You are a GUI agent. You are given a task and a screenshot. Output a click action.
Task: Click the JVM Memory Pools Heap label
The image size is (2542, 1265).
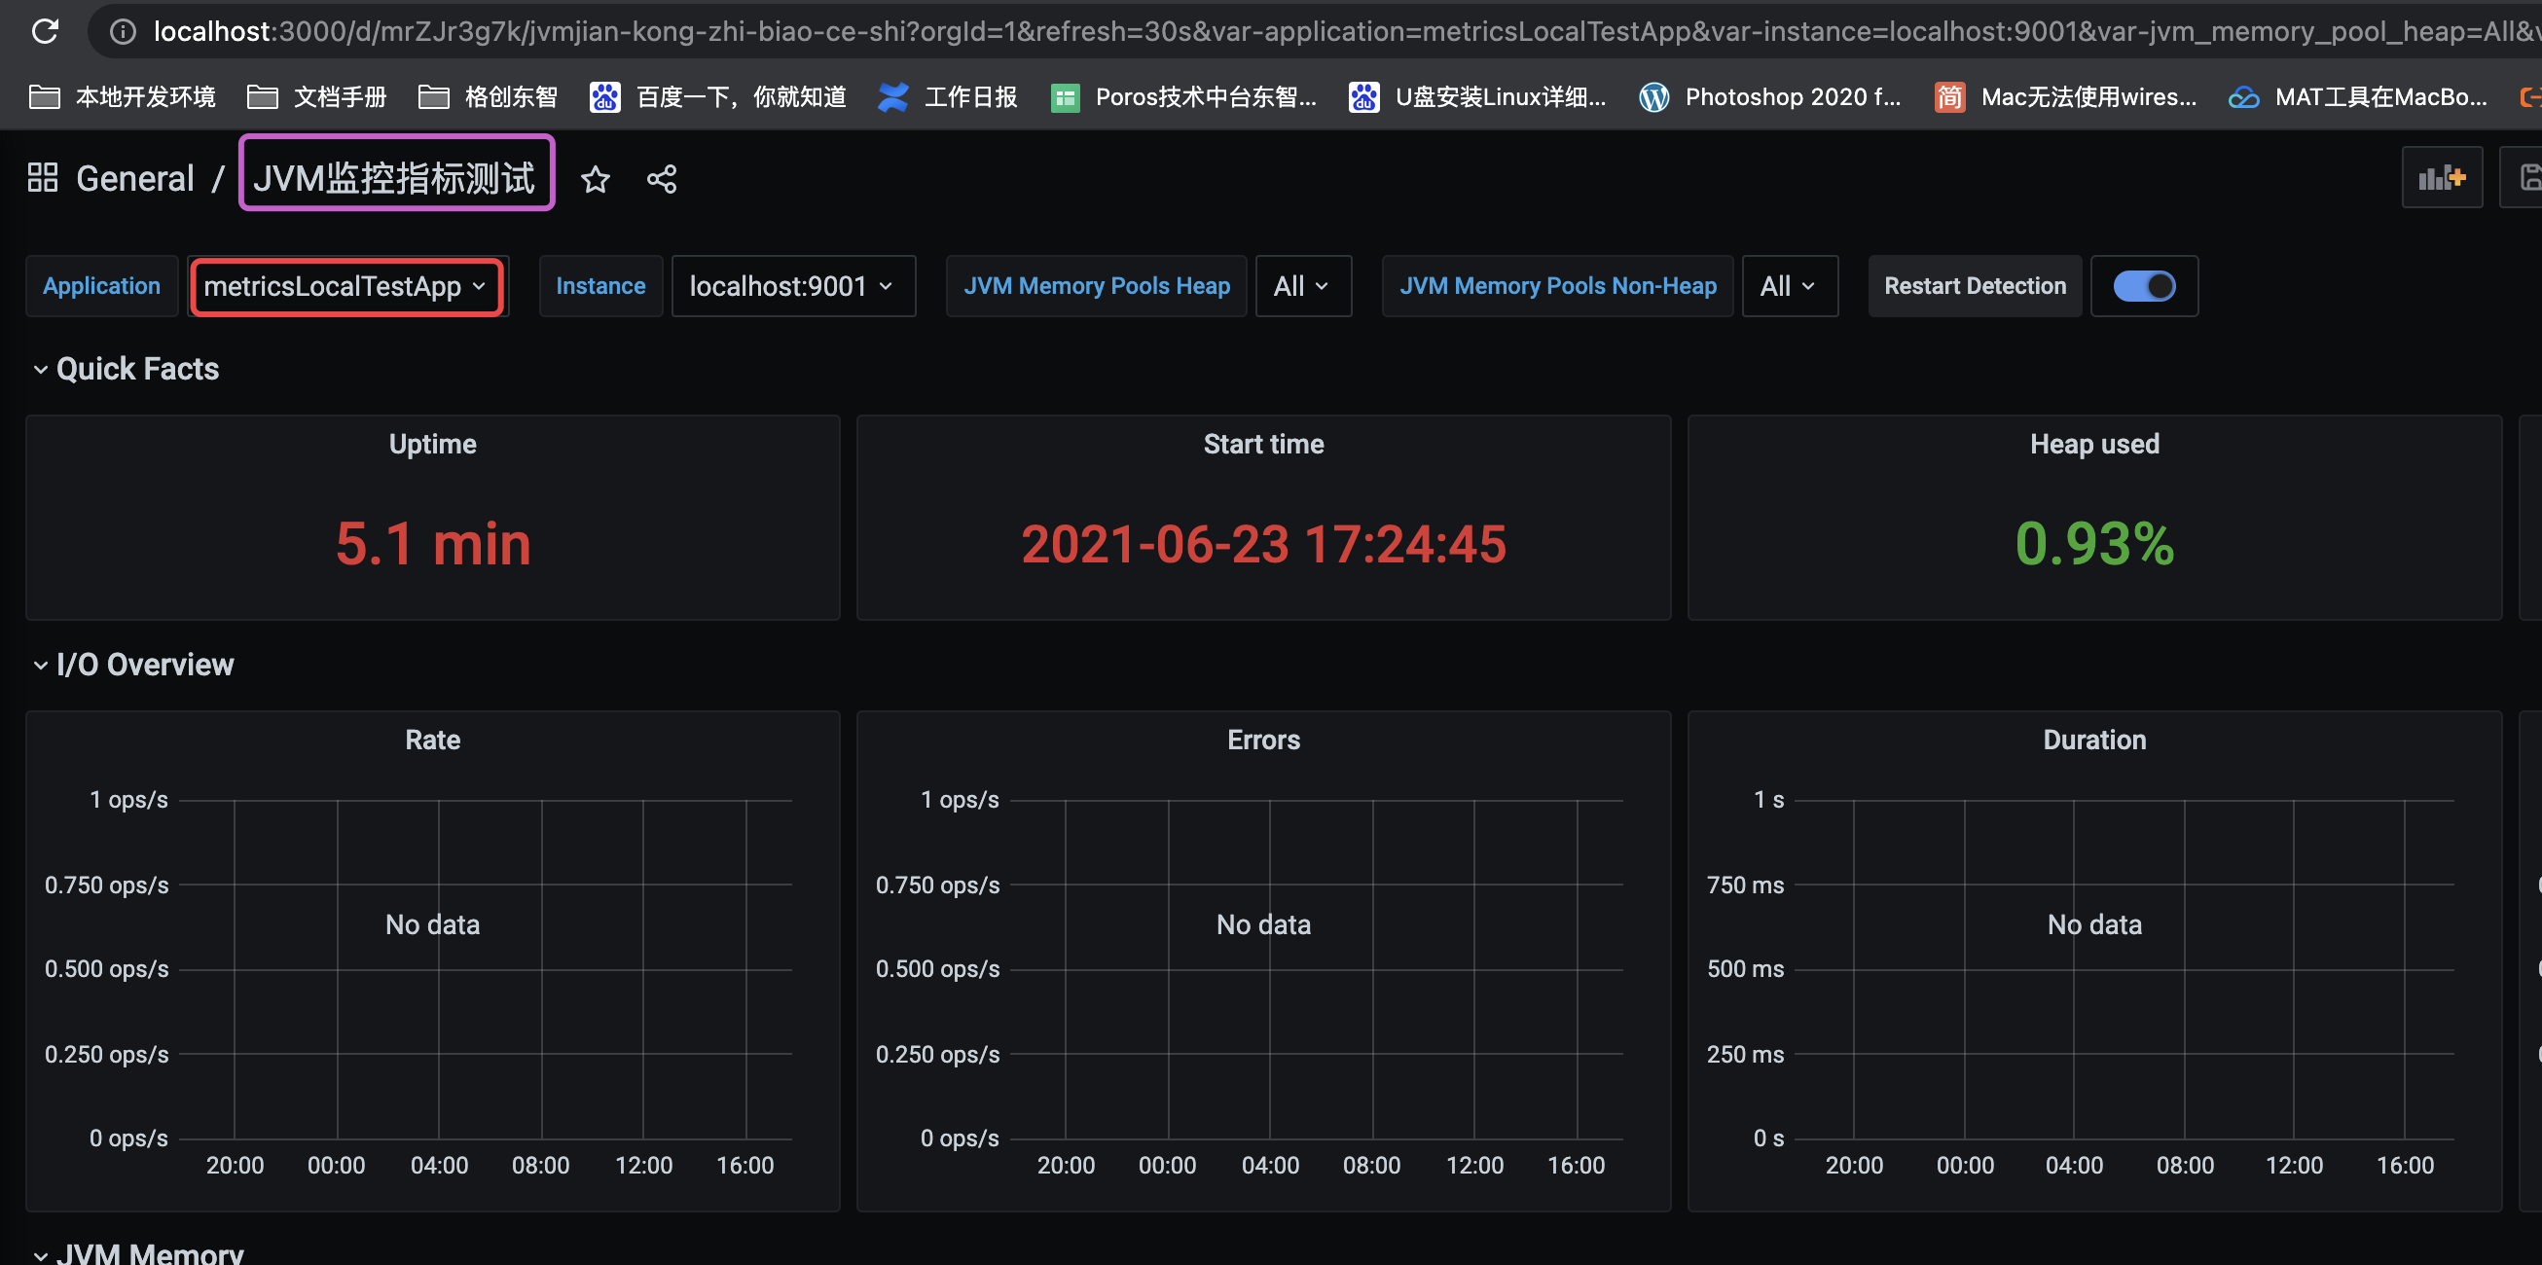click(x=1097, y=286)
